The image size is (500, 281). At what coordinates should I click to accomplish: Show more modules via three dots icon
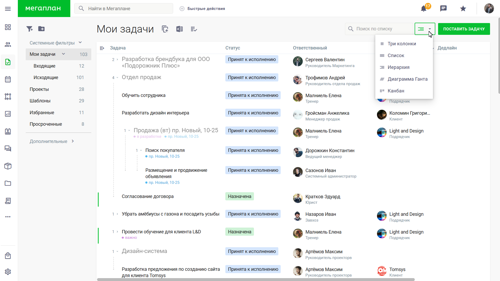pyautogui.click(x=8, y=217)
